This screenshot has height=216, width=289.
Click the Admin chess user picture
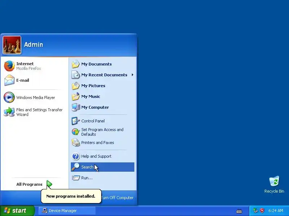click(x=12, y=45)
